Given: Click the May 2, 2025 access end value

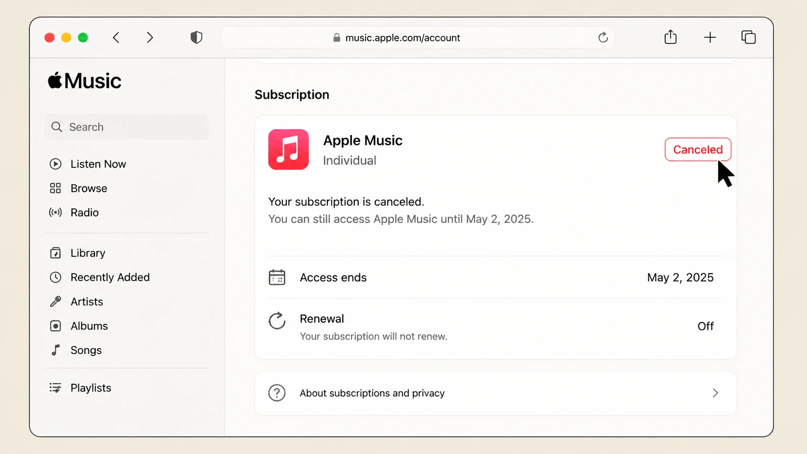Looking at the screenshot, I should (680, 277).
